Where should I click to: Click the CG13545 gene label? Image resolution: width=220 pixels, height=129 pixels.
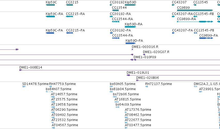201,2
